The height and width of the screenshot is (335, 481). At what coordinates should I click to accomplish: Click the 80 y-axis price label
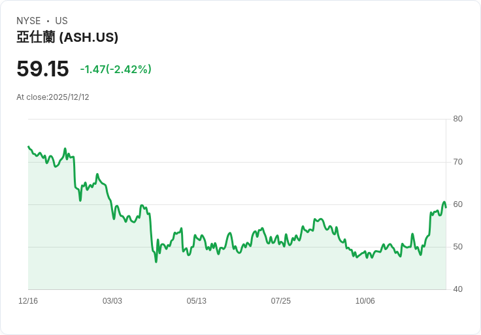[x=457, y=119]
